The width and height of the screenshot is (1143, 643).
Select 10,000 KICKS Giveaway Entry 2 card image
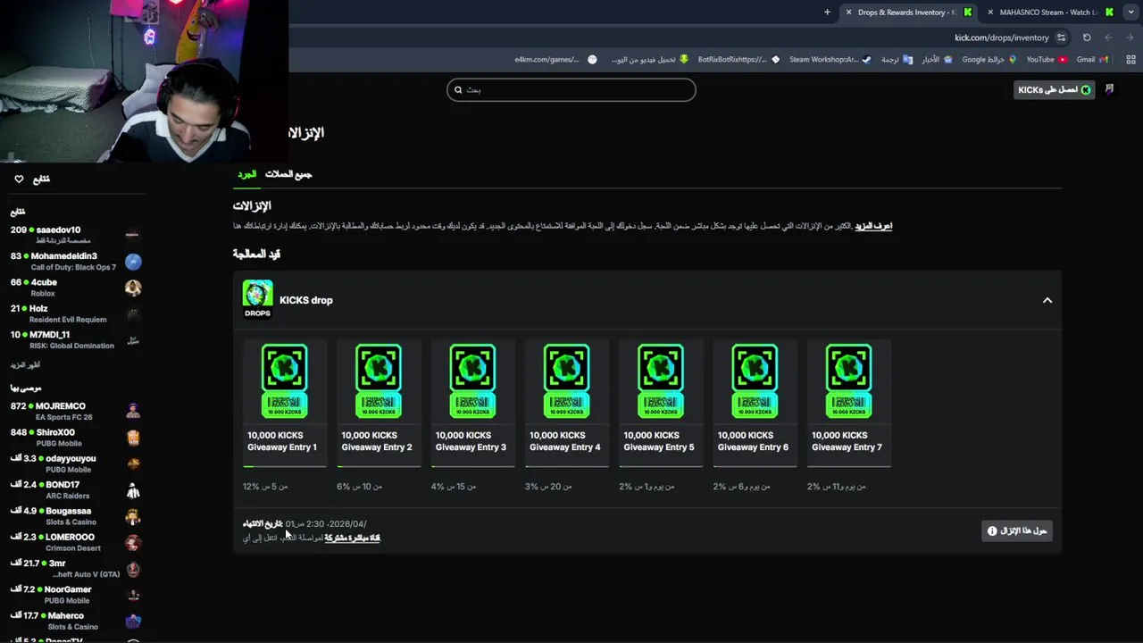pos(379,381)
